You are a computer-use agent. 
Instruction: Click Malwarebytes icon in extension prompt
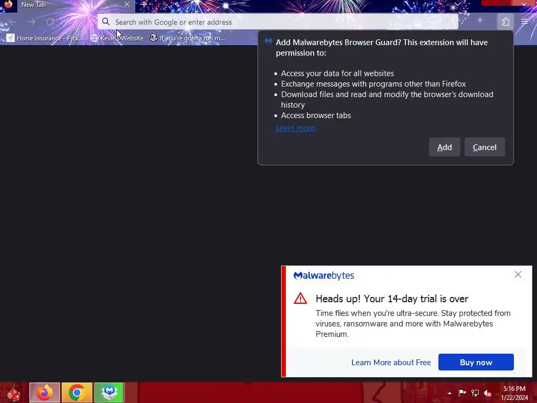(x=268, y=41)
